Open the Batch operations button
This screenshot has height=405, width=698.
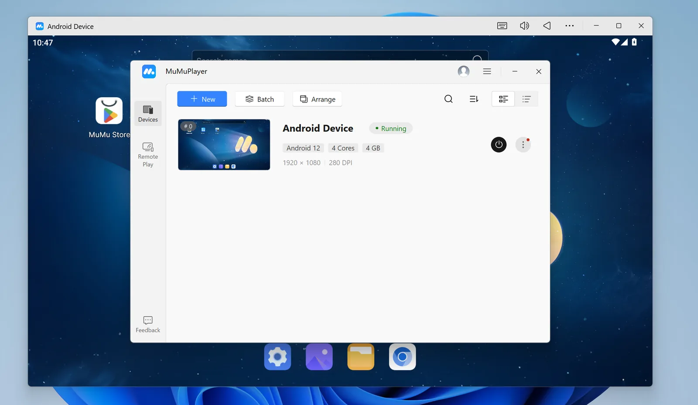point(260,99)
